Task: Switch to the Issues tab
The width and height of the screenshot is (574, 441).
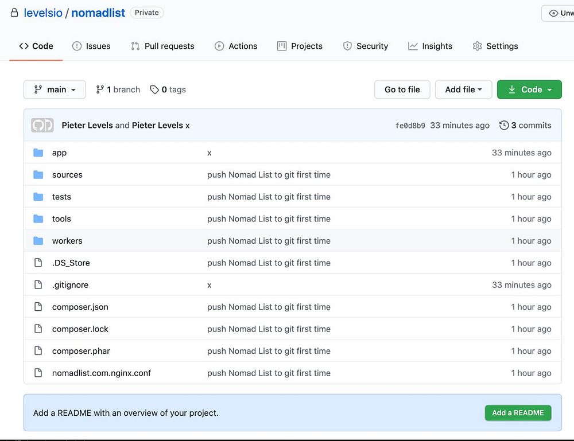Action: tap(91, 46)
